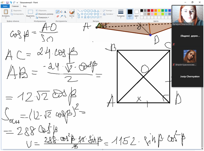Screen dimensions: 204x151
Task: Select the Color picker eyedropper tool
Action: coord(61,16)
